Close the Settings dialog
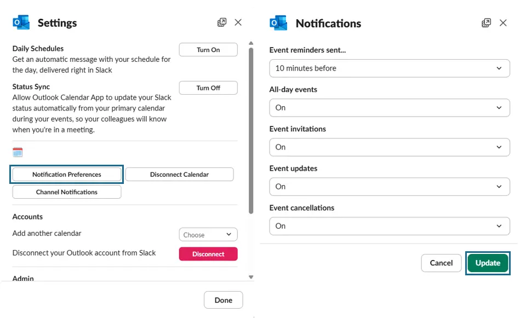Viewport: 520px width, 318px height. (238, 22)
